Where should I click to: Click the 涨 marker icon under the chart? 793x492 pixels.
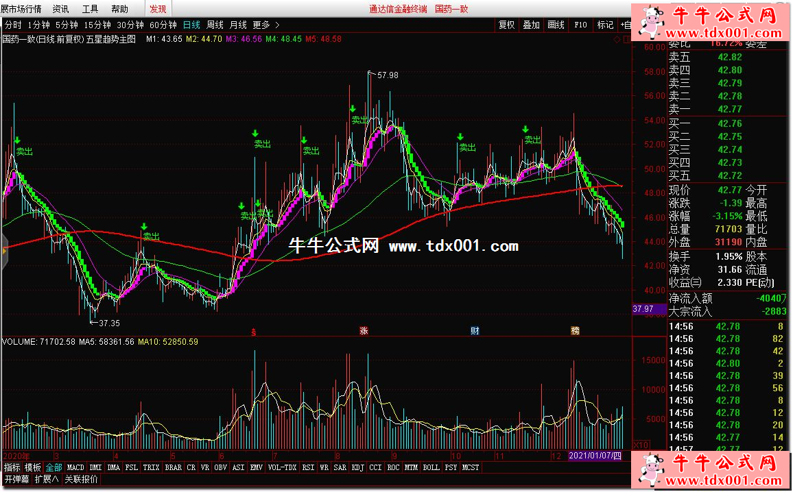[364, 331]
